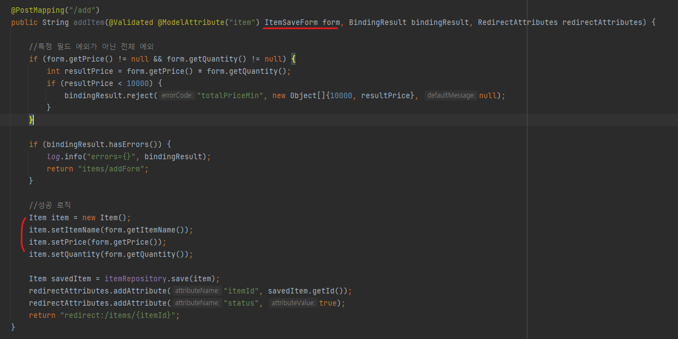Click the RedirectAttributes parameter type
678x339 pixels.
click(x=518, y=22)
